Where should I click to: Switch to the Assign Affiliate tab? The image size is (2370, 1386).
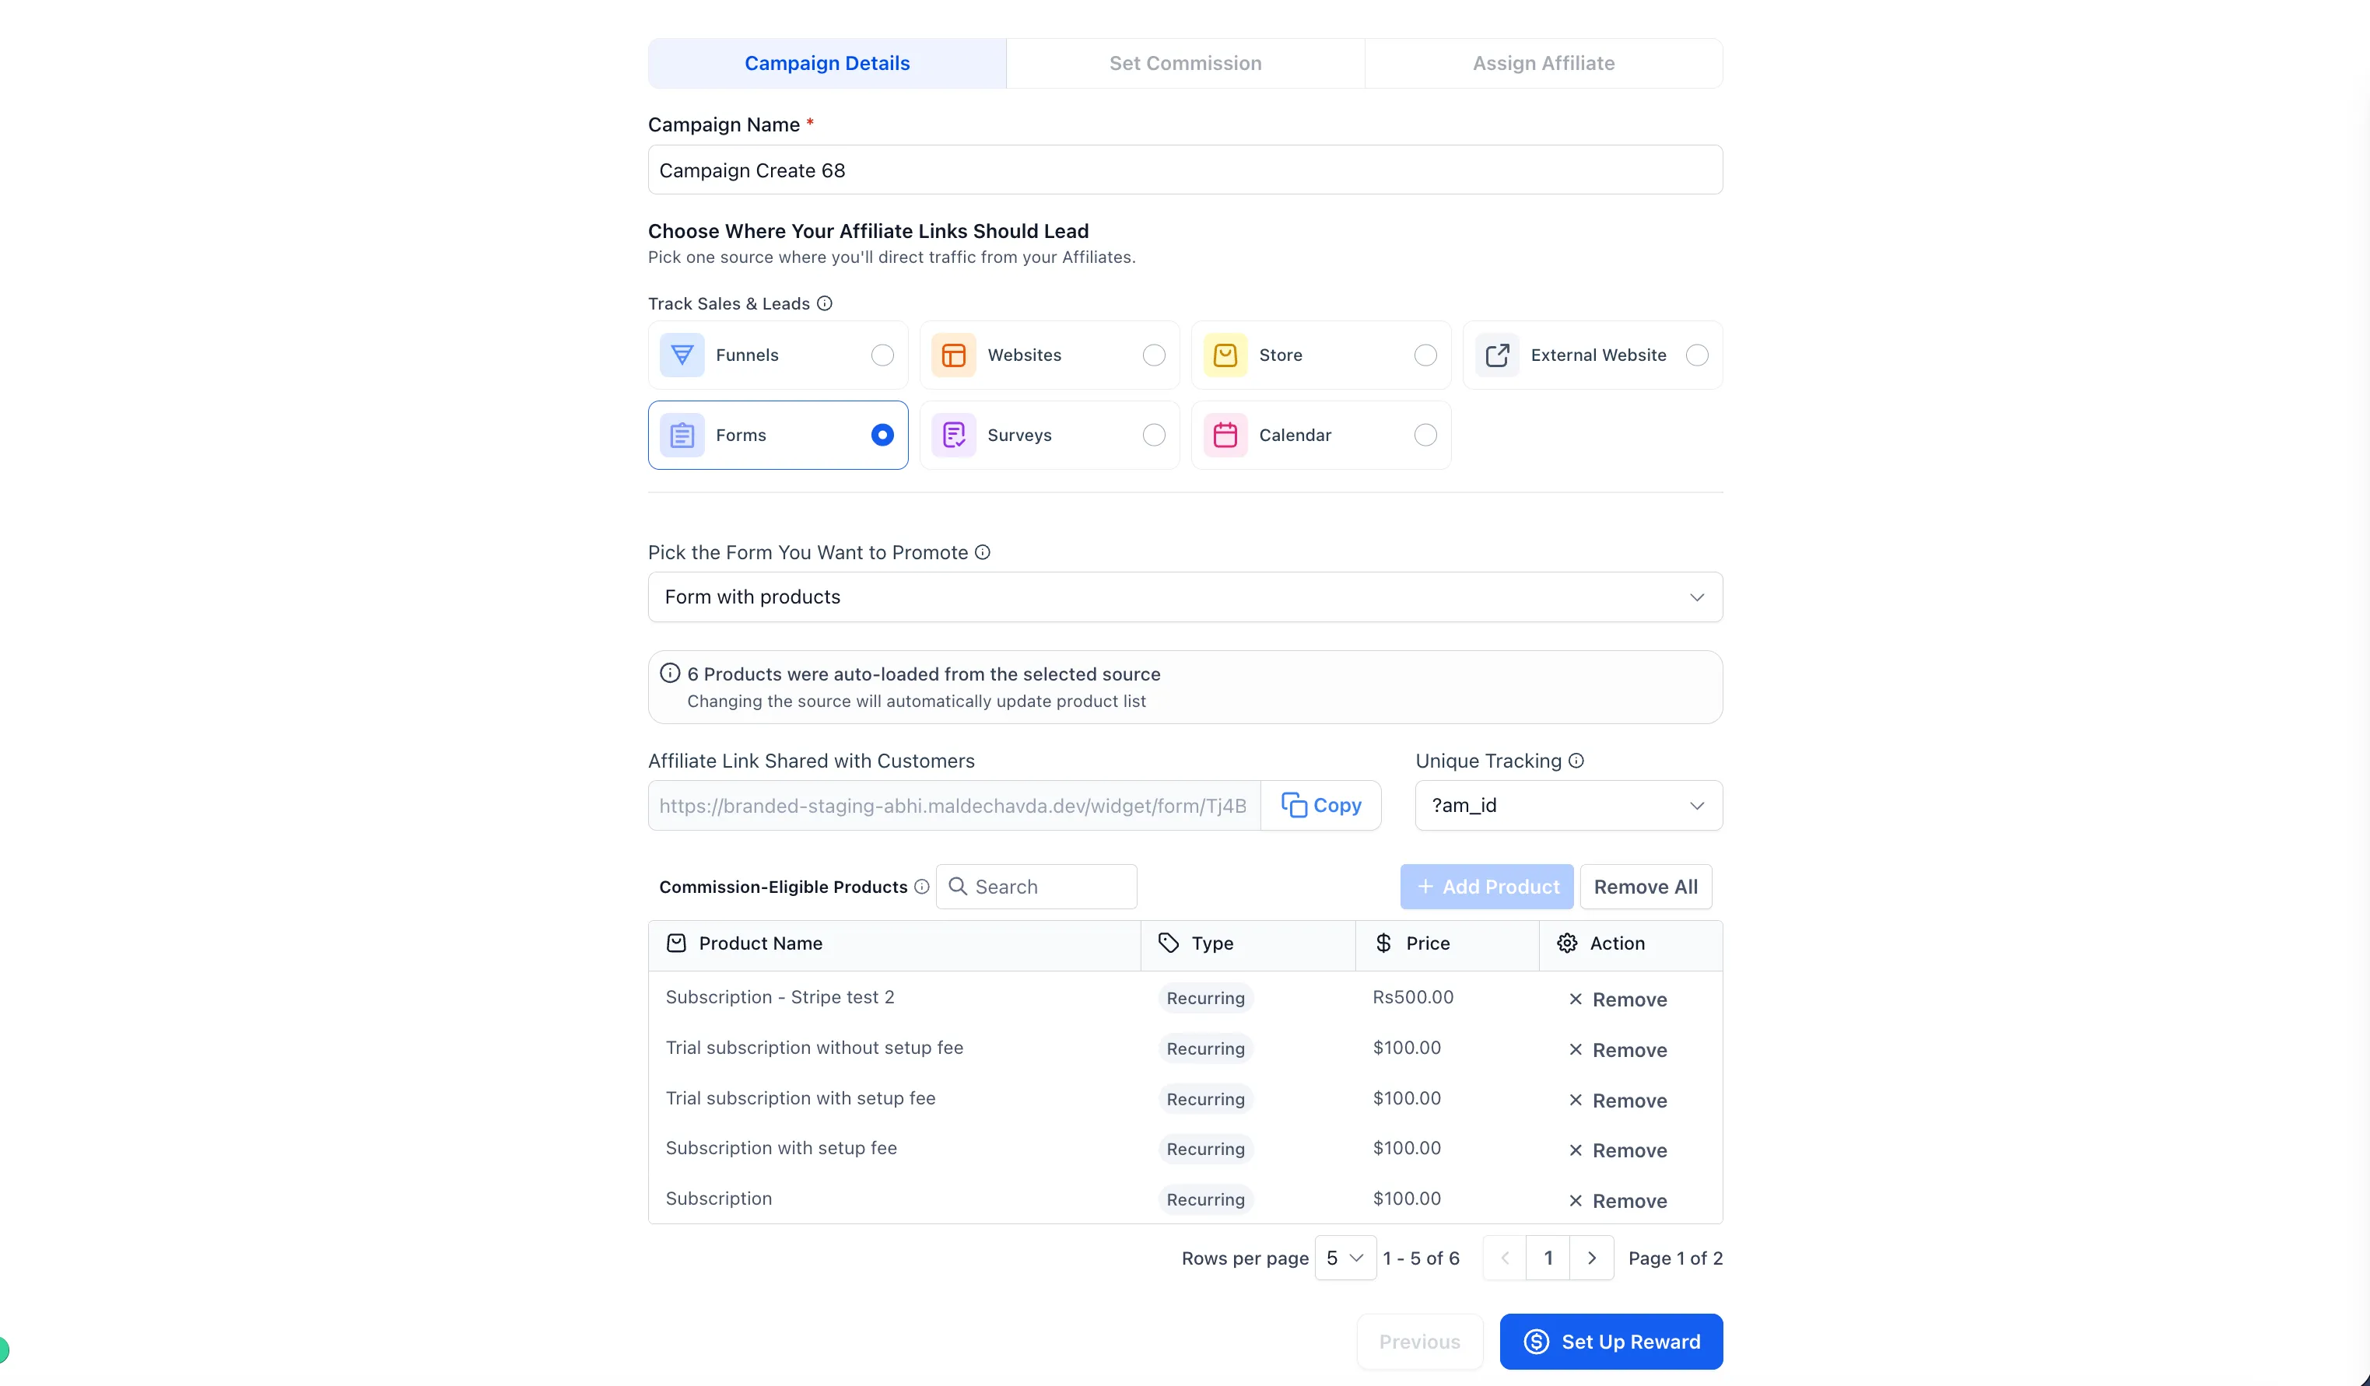[x=1542, y=63]
